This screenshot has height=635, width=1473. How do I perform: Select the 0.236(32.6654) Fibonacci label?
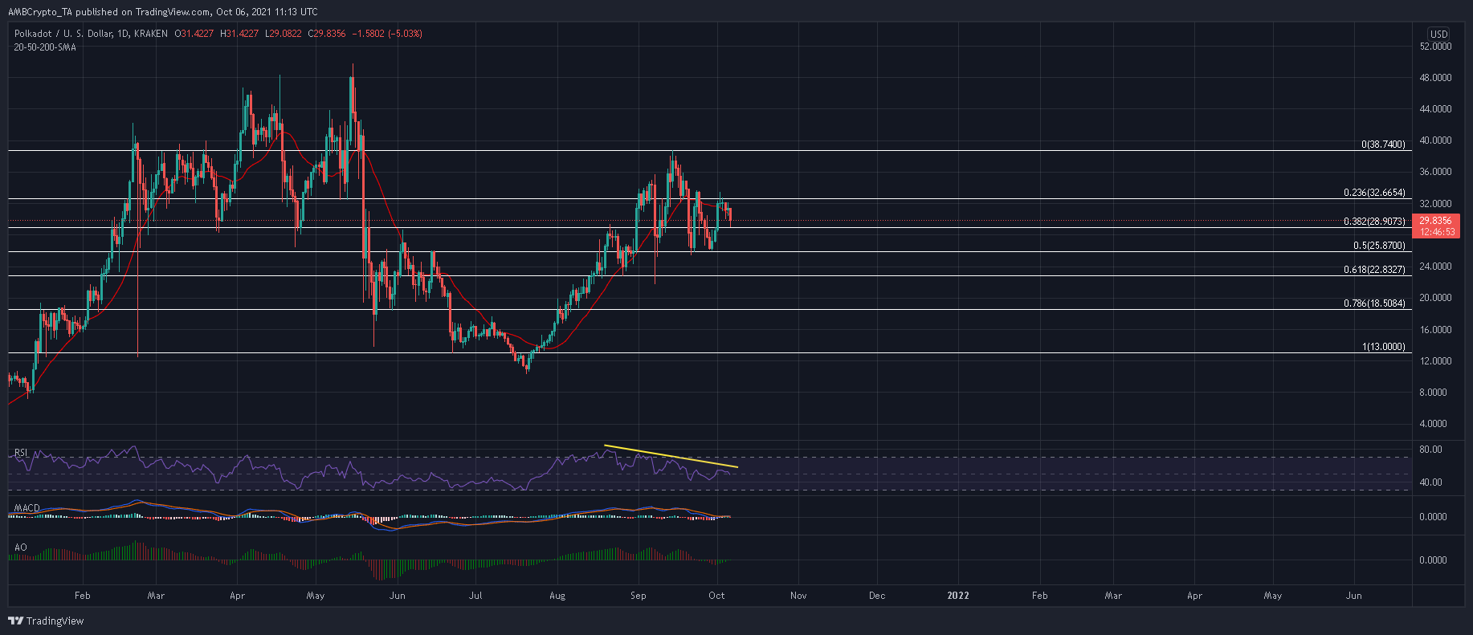coord(1375,193)
